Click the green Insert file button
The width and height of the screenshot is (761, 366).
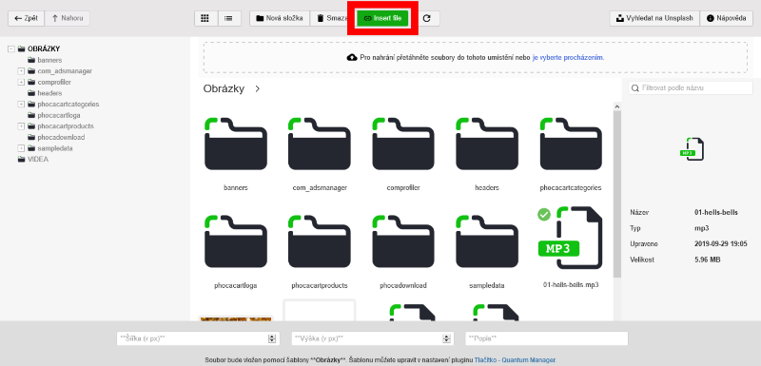382,18
